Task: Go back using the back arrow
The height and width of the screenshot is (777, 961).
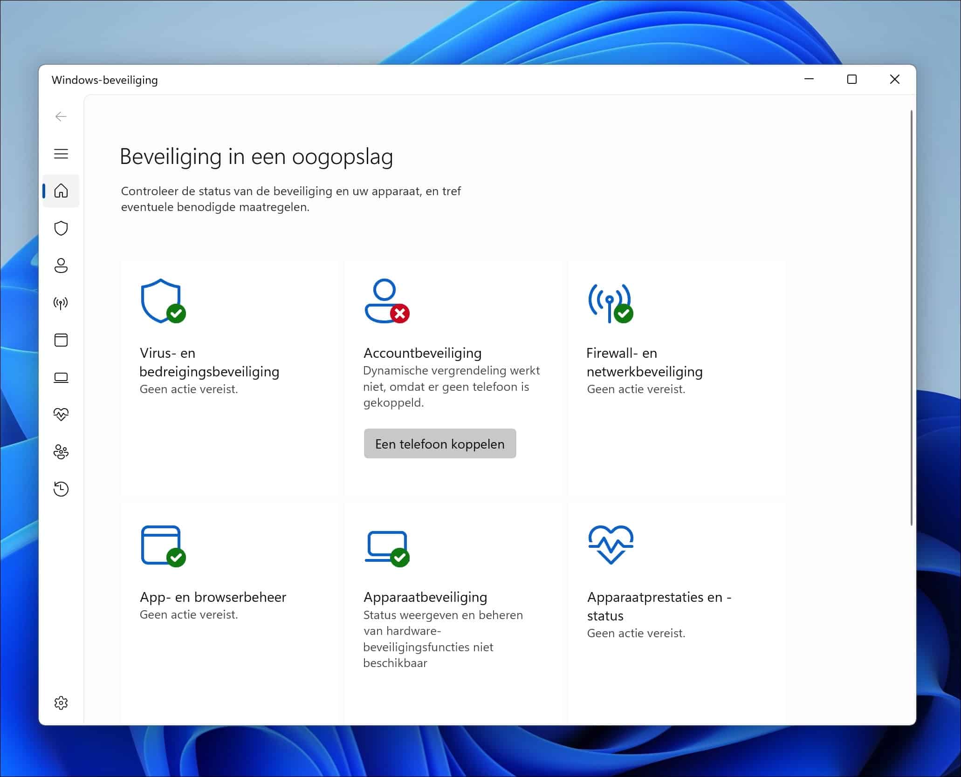Action: click(61, 116)
